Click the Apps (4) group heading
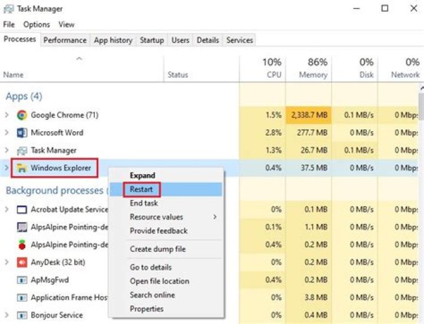This screenshot has width=424, height=324. click(24, 96)
